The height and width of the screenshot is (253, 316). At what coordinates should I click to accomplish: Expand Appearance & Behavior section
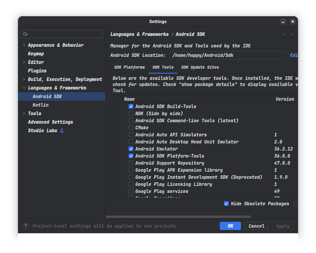(24, 45)
